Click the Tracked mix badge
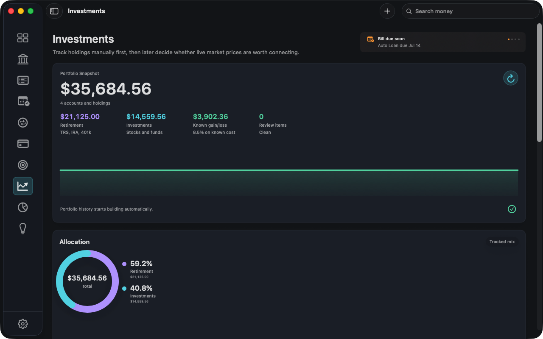 502,242
